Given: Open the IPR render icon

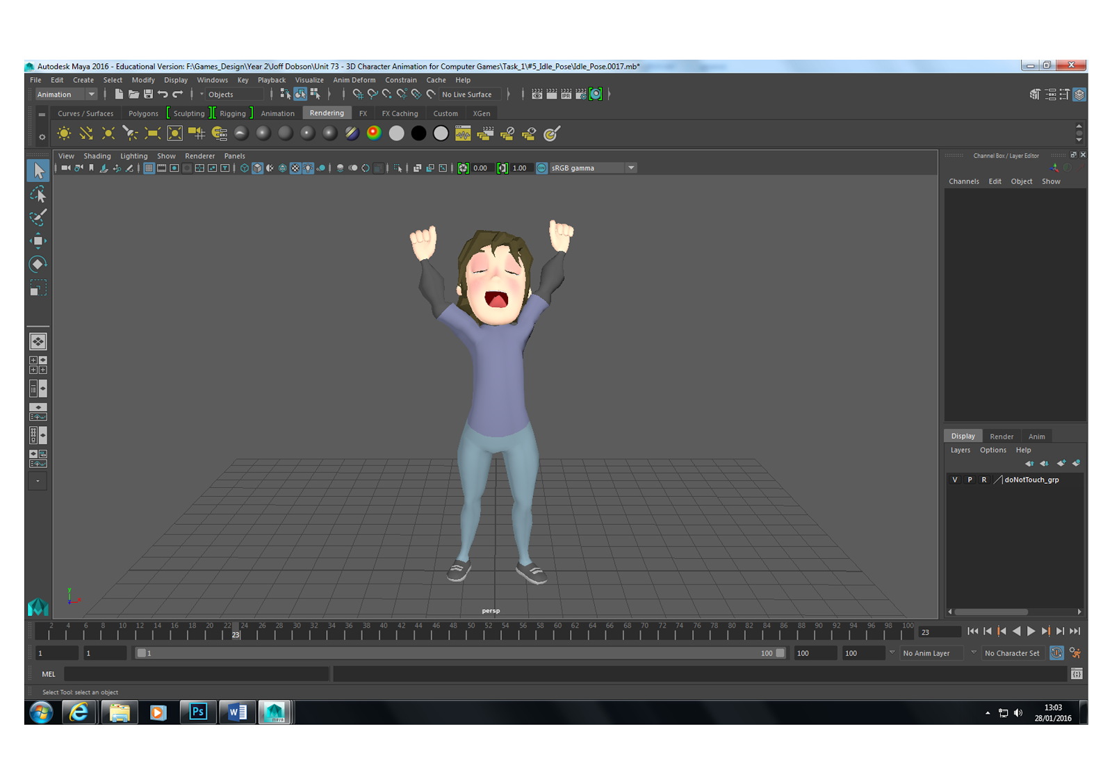Looking at the screenshot, I should (x=566, y=95).
